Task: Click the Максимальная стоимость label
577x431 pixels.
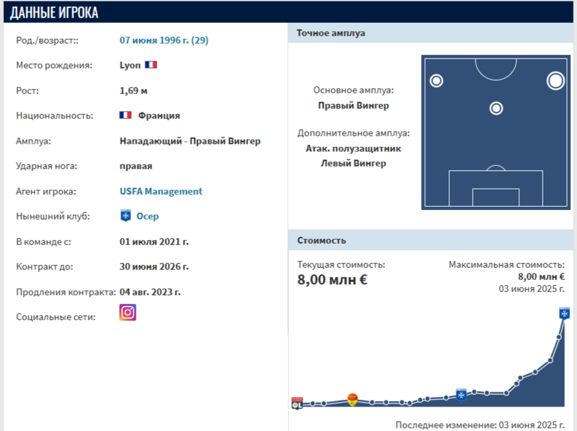Action: coord(506,265)
